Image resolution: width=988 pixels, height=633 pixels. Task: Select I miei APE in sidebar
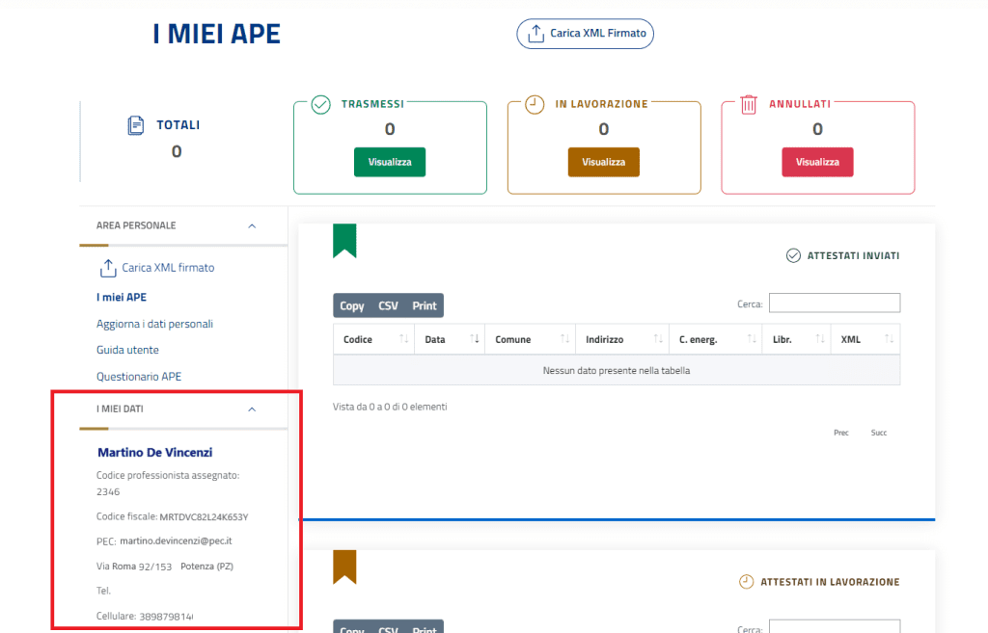pos(122,297)
